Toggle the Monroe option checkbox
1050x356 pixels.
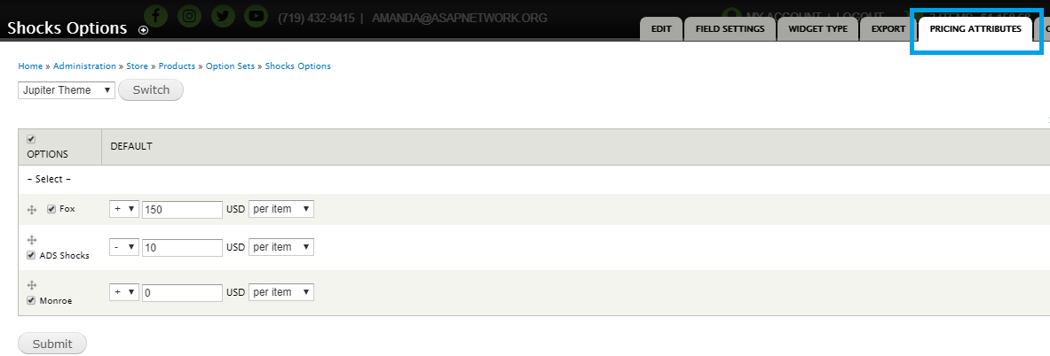(x=31, y=300)
